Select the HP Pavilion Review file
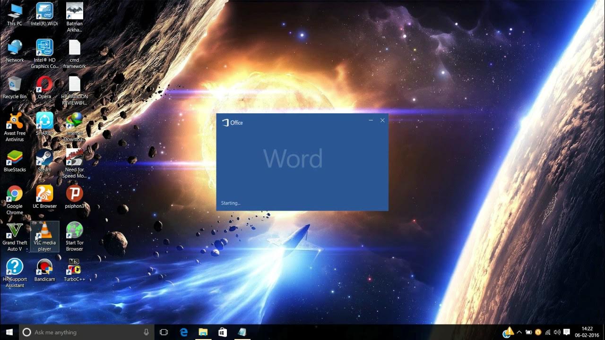 [x=74, y=91]
